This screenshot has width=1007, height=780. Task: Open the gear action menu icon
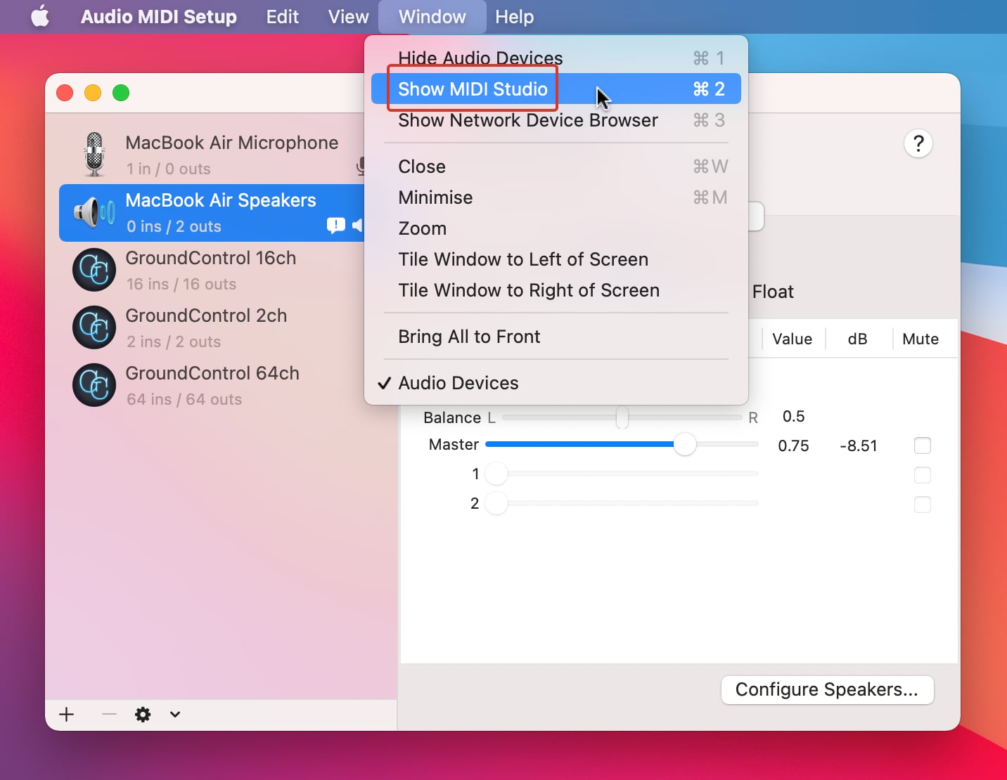[143, 715]
